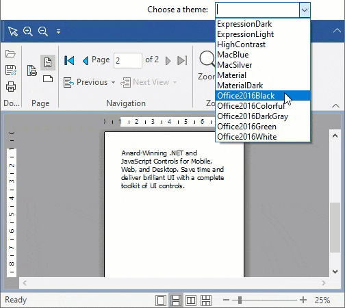Image resolution: width=345 pixels, height=308 pixels.
Task: Click the Ready status text
Action: pyautogui.click(x=16, y=300)
